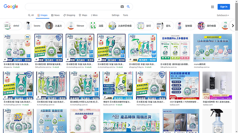
Task: Go to the Maps tab
Action: [83, 15]
